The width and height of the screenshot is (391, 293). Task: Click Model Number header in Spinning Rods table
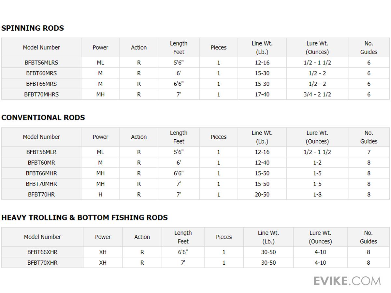[41, 48]
